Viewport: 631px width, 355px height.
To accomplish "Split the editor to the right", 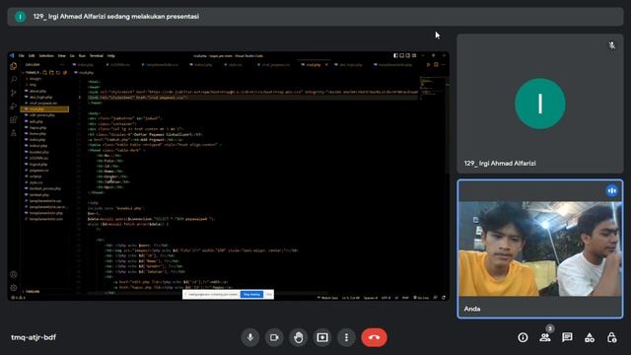I will pos(436,65).
